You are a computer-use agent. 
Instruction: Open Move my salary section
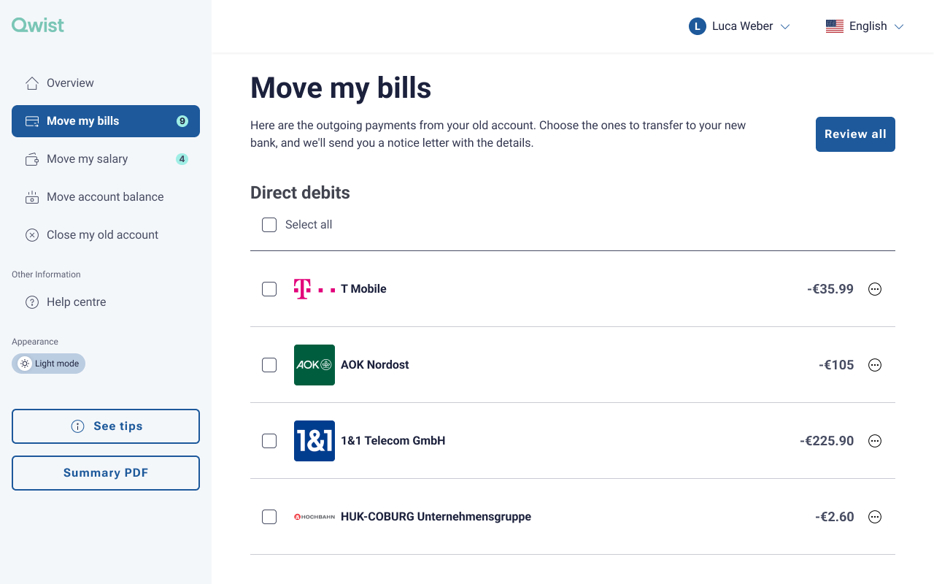106,159
